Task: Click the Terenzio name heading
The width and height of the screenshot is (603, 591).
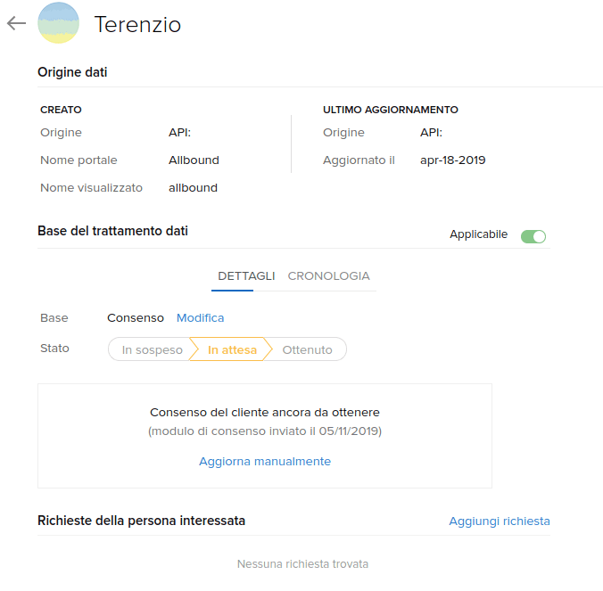Action: (137, 25)
